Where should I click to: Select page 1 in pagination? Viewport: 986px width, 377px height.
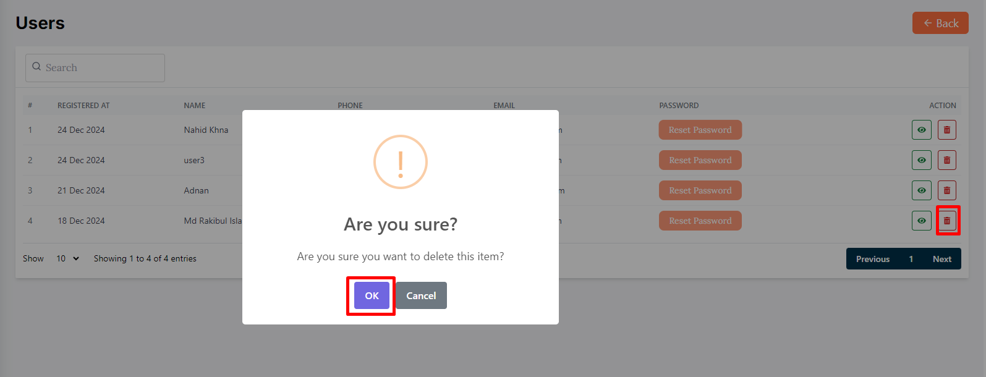pos(911,259)
